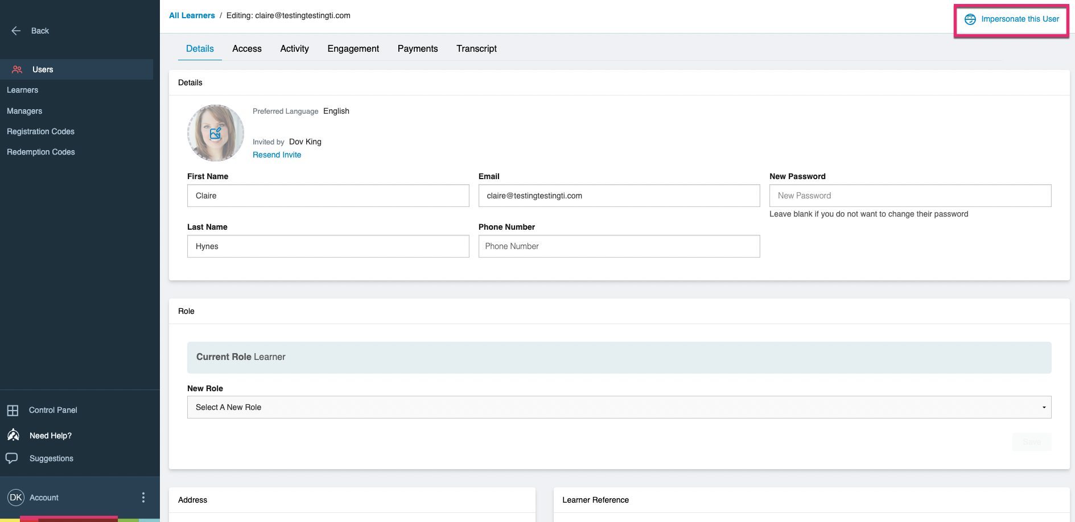Screen dimensions: 1075x522
Task: Click the edit icon on Claire's profile photo
Action: pos(215,133)
